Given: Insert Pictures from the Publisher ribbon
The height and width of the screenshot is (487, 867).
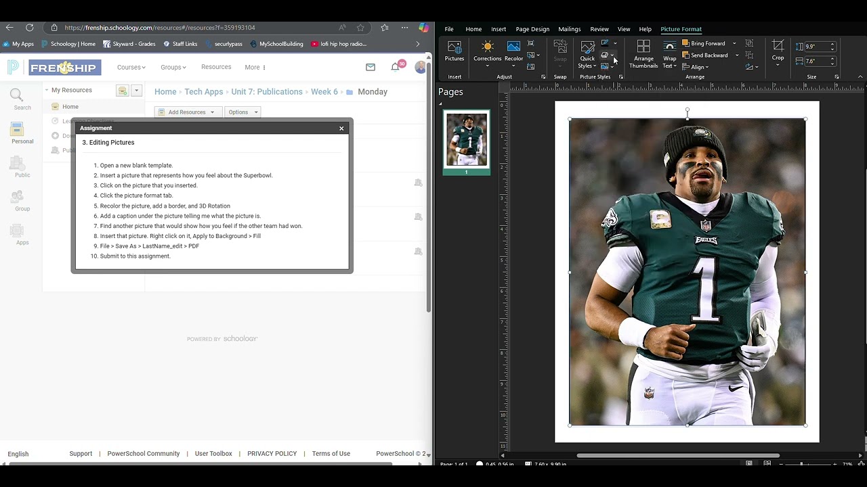Looking at the screenshot, I should 454,51.
